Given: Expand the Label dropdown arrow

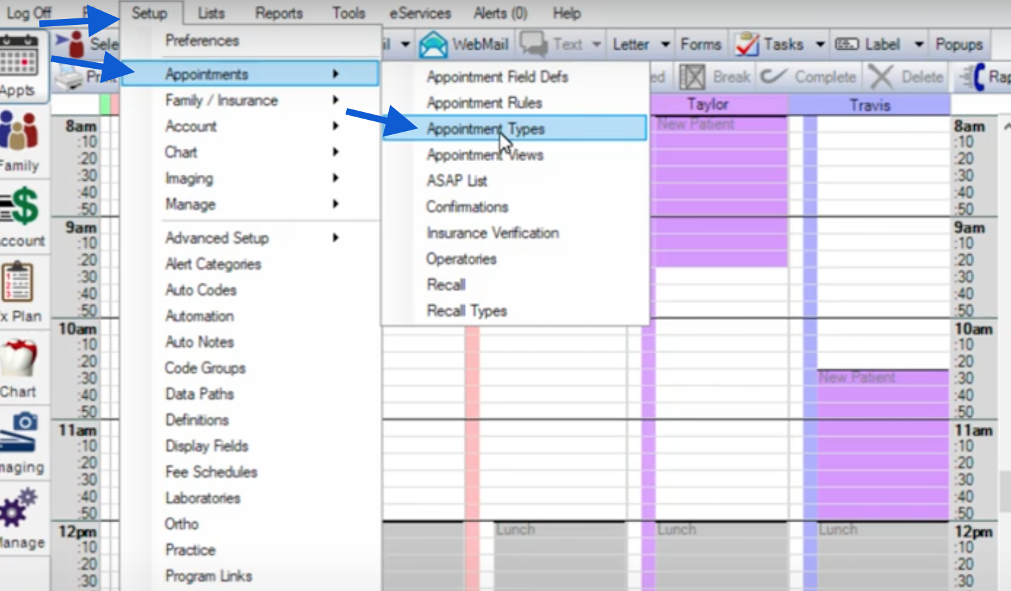Looking at the screenshot, I should tap(919, 45).
